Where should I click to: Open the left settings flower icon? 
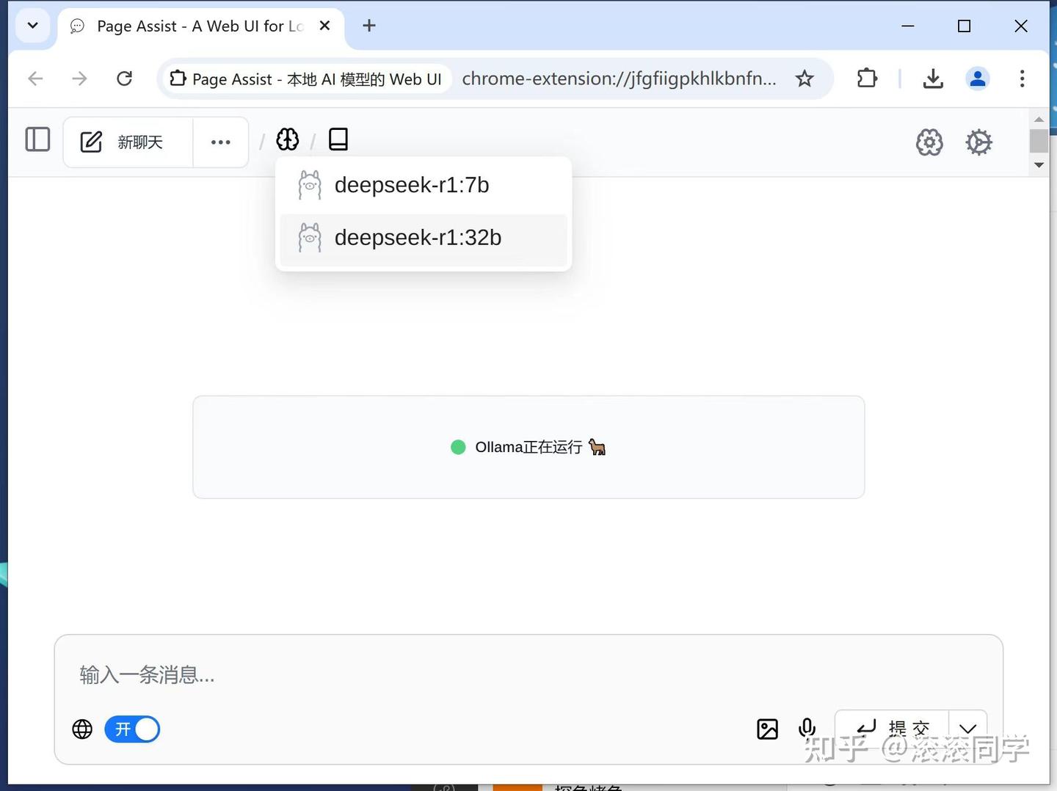tap(929, 142)
